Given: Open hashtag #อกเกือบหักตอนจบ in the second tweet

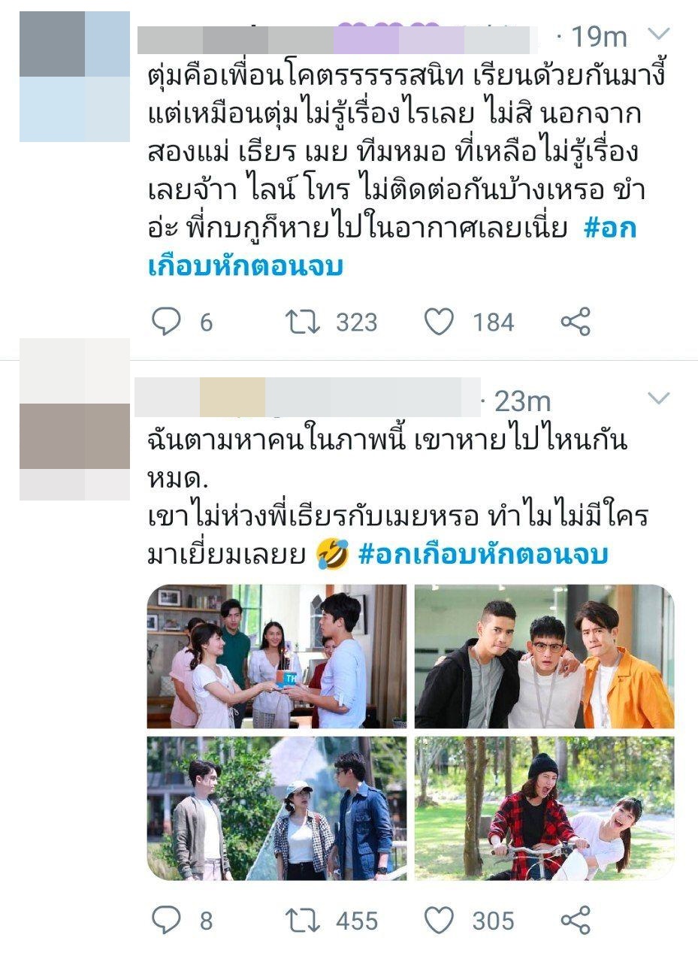Looking at the screenshot, I should (x=483, y=555).
